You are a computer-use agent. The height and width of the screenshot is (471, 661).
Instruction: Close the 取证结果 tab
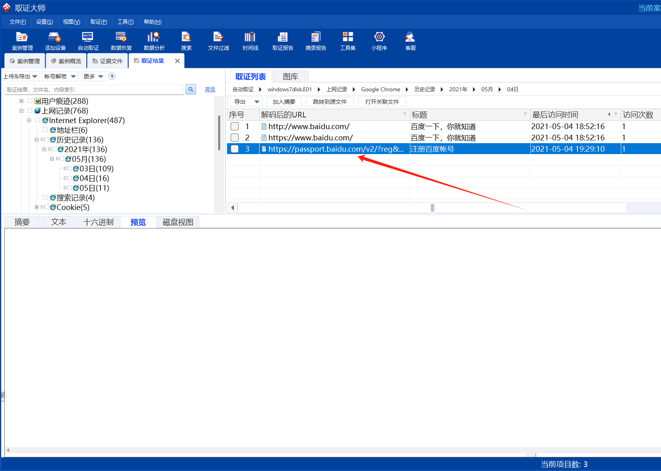pyautogui.click(x=177, y=61)
